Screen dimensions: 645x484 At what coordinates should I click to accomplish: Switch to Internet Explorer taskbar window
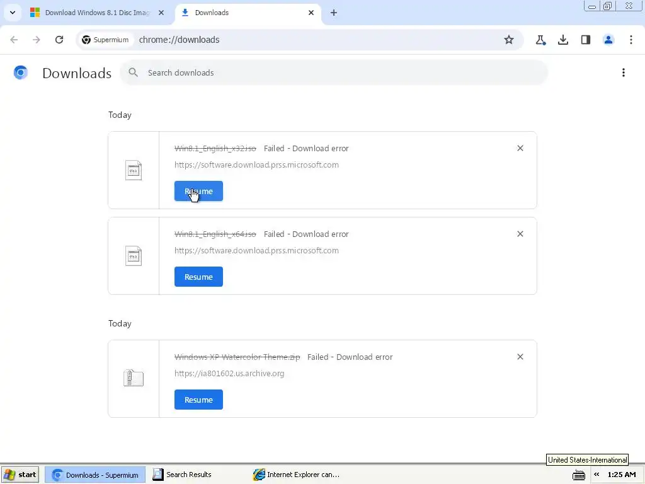(x=296, y=475)
